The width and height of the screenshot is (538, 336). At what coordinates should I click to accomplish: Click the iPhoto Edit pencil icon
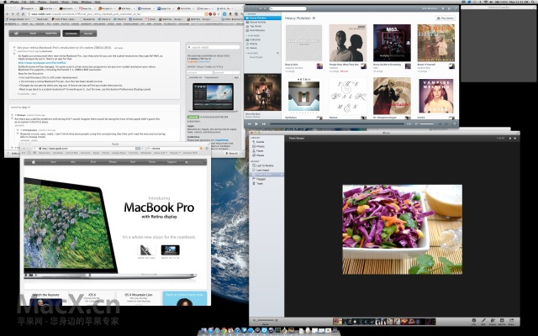(x=483, y=321)
